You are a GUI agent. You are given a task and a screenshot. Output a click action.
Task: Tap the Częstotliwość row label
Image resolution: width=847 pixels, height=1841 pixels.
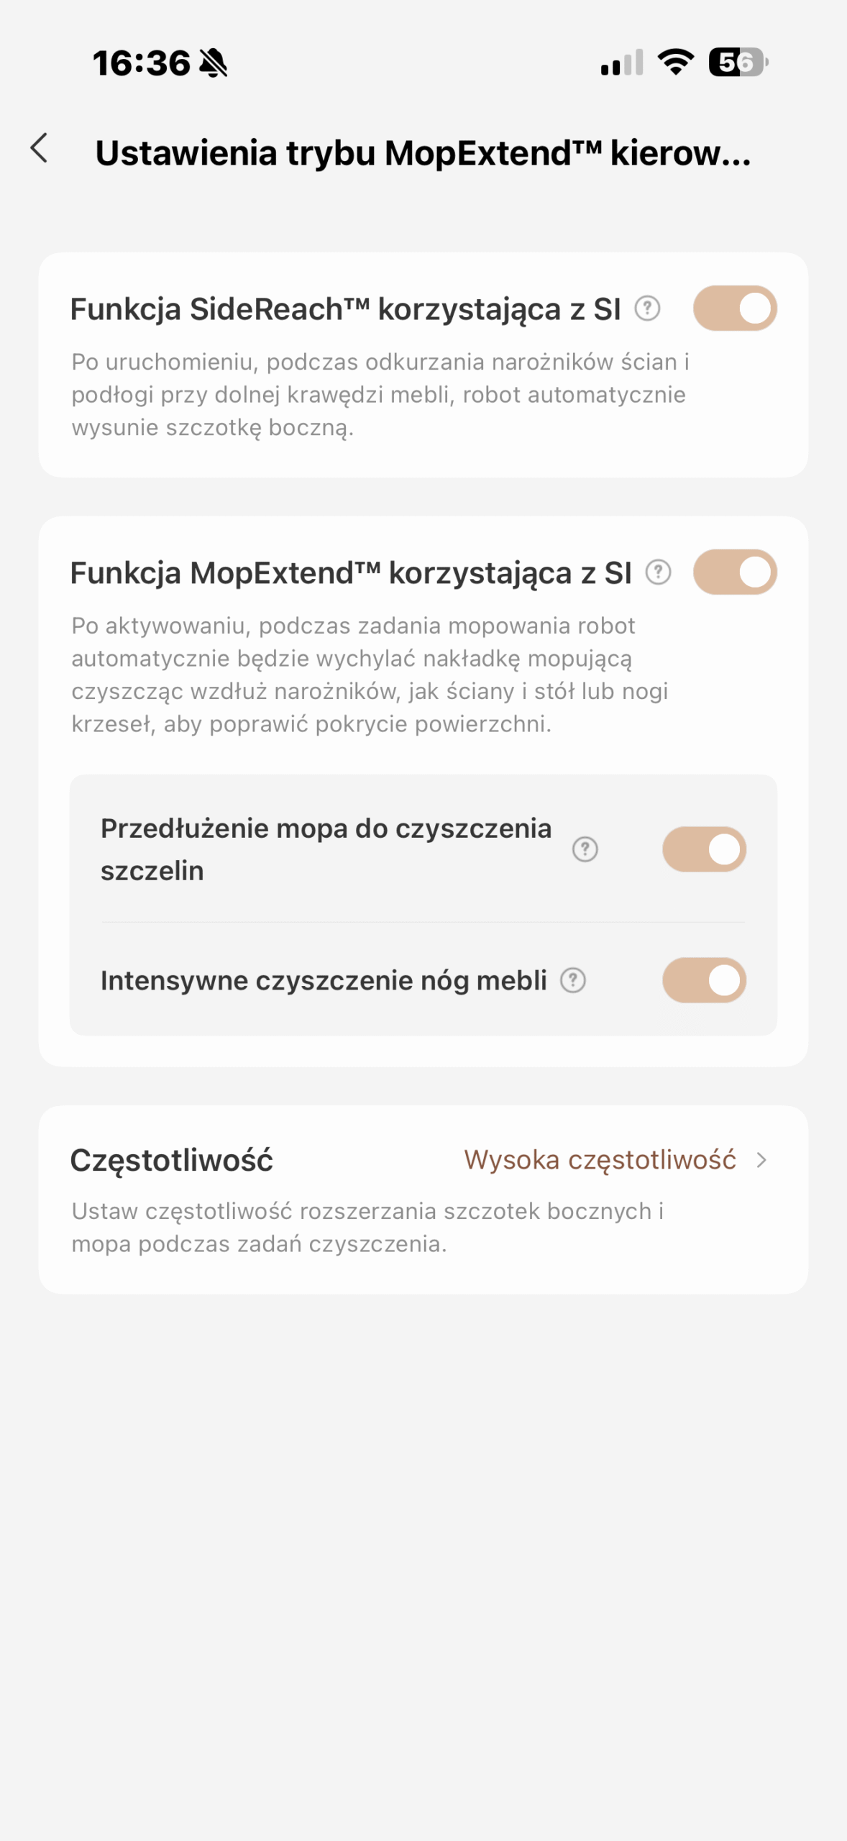(x=172, y=1160)
